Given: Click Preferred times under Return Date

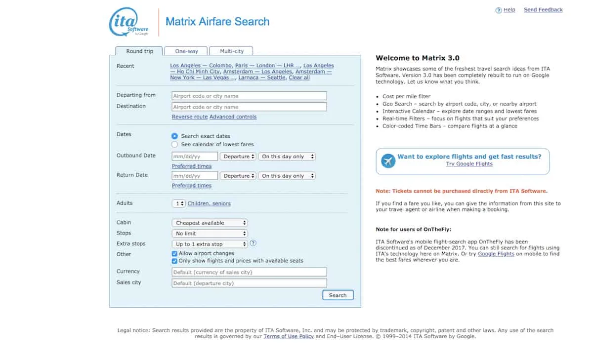Looking at the screenshot, I should pyautogui.click(x=192, y=186).
